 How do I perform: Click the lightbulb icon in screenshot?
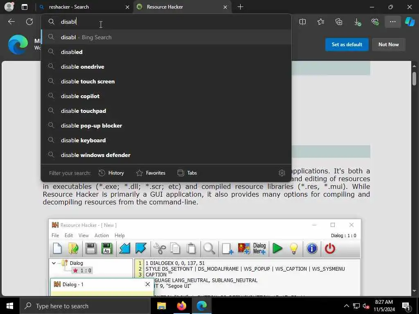[x=294, y=249]
